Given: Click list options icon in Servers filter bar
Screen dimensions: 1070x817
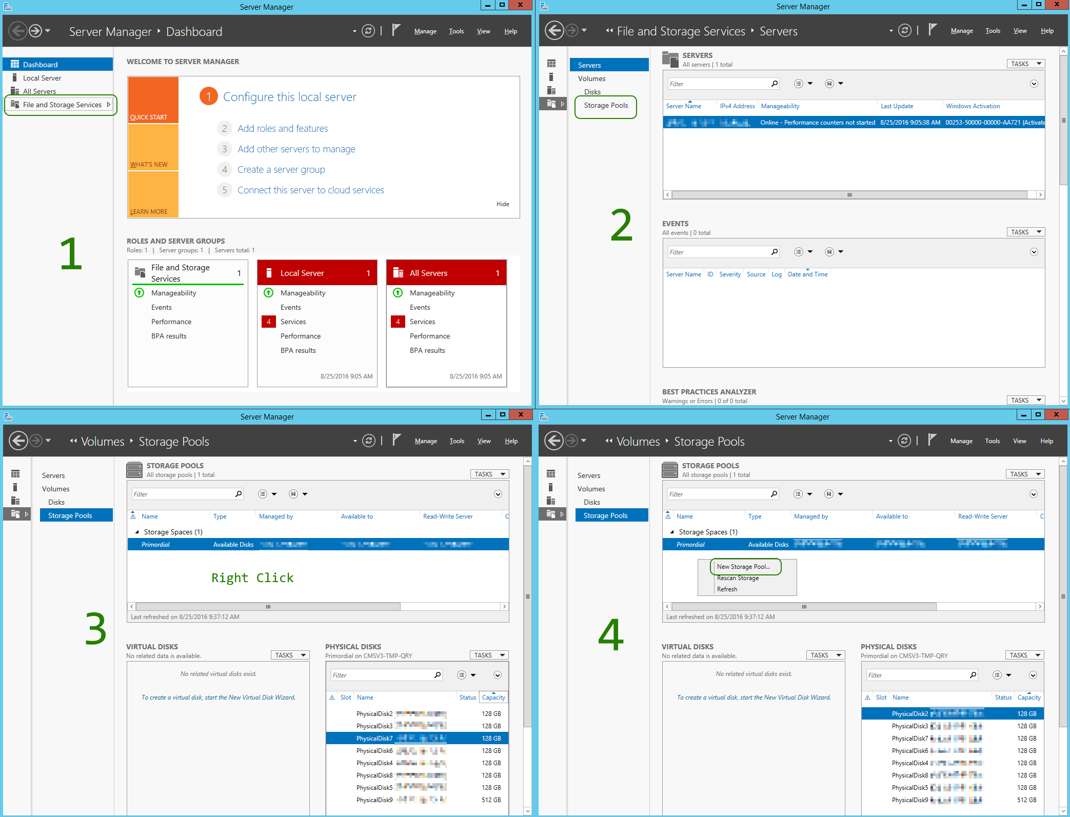Looking at the screenshot, I should (799, 84).
